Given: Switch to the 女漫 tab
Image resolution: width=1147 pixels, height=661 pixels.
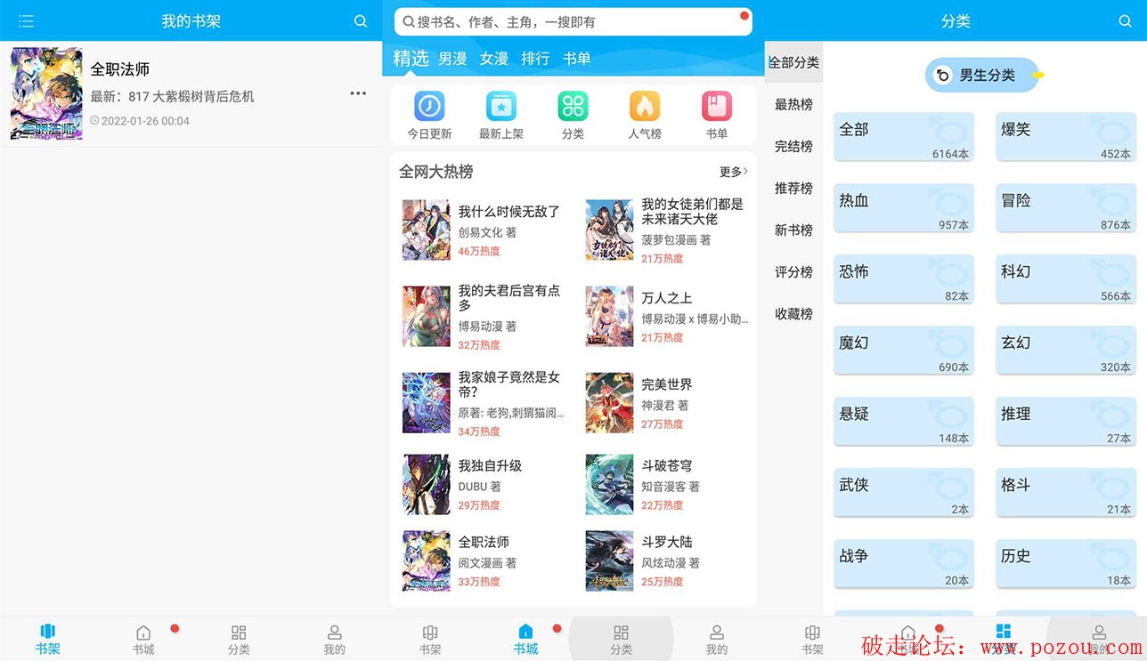Looking at the screenshot, I should [x=493, y=59].
